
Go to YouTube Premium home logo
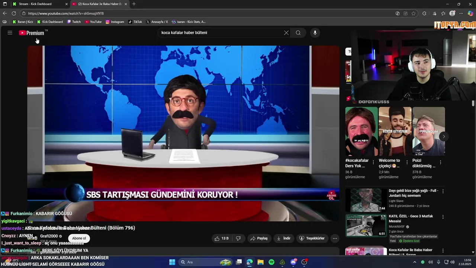[32, 33]
